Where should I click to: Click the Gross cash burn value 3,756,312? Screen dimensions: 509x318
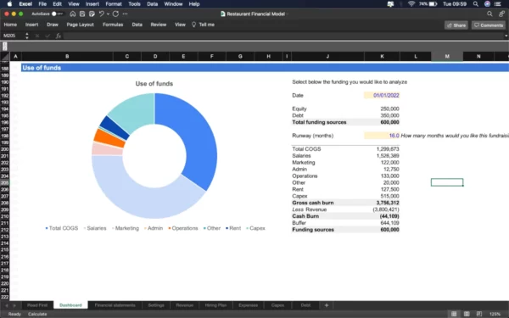click(388, 203)
